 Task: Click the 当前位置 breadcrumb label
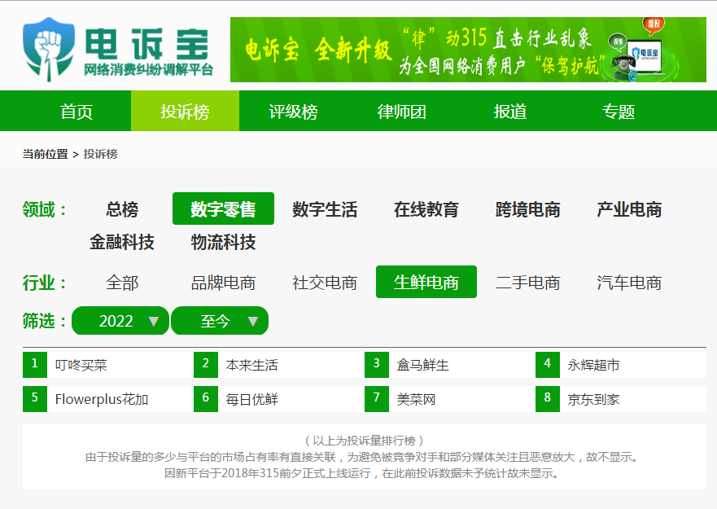click(x=46, y=154)
